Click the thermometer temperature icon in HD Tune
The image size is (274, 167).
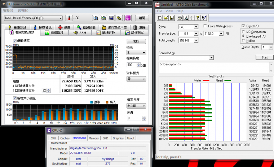coord(68,18)
